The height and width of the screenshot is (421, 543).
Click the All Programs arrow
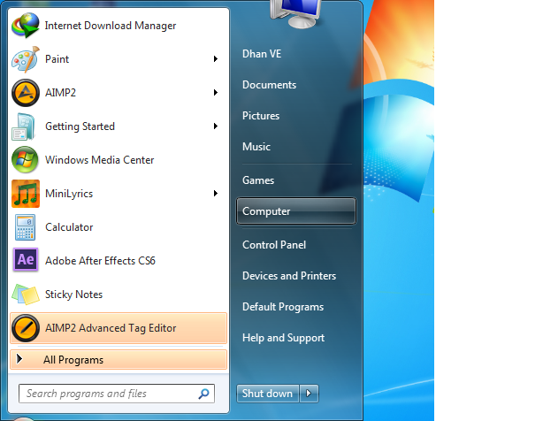click(x=19, y=359)
